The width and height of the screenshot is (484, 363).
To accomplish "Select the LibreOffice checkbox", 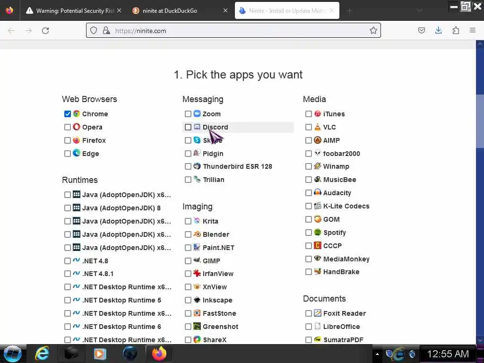I will 308,326.
